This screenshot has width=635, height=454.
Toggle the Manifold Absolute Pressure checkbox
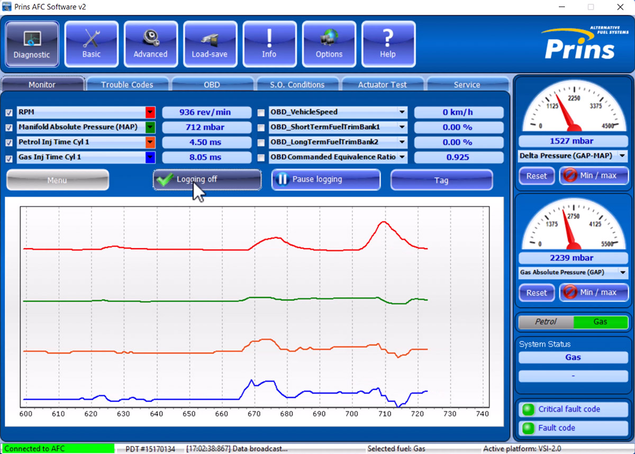pos(9,128)
